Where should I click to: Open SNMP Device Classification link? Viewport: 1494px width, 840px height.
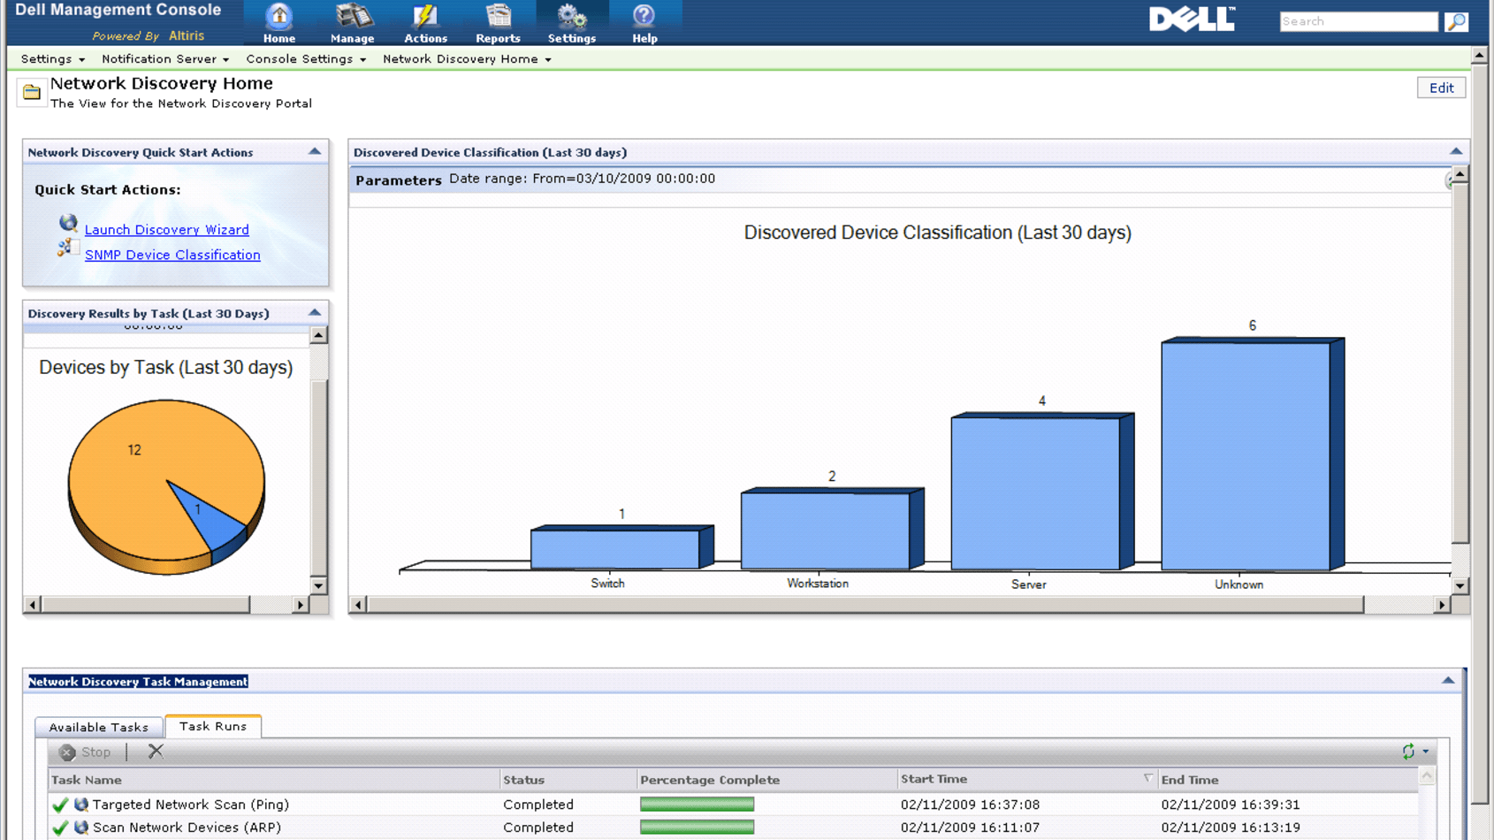172,255
